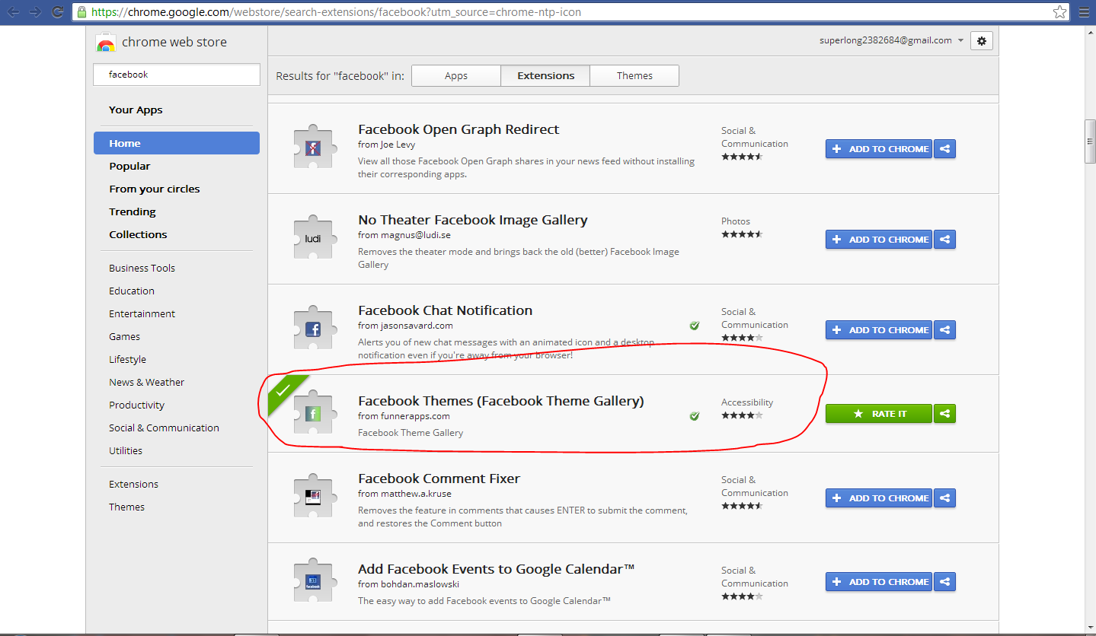This screenshot has height=636, width=1096.
Task: Click the Chrome Web Store logo
Action: point(106,43)
